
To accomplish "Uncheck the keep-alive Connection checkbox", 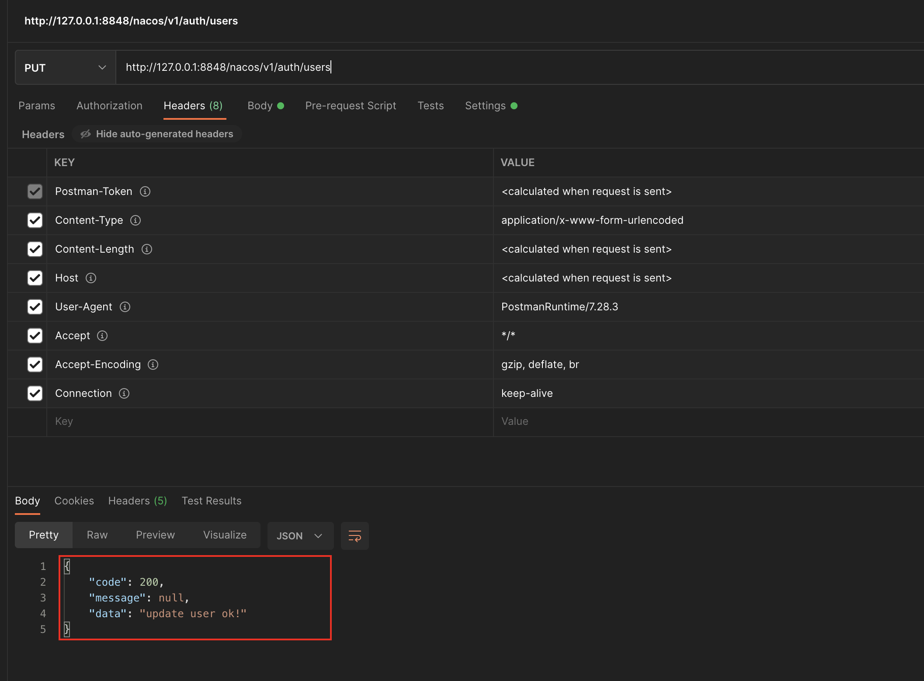I will (x=35, y=393).
